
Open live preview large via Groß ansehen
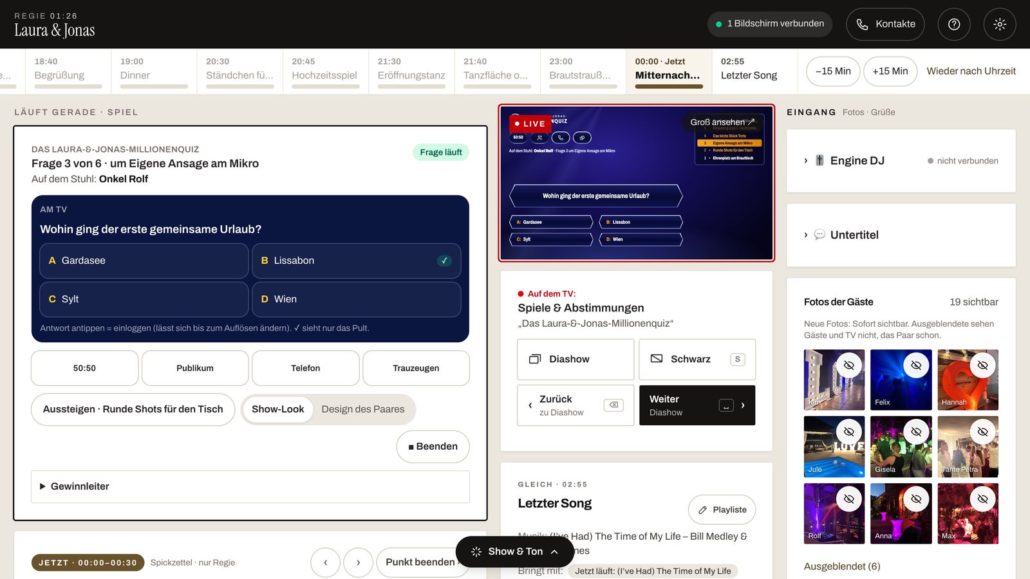click(x=722, y=122)
